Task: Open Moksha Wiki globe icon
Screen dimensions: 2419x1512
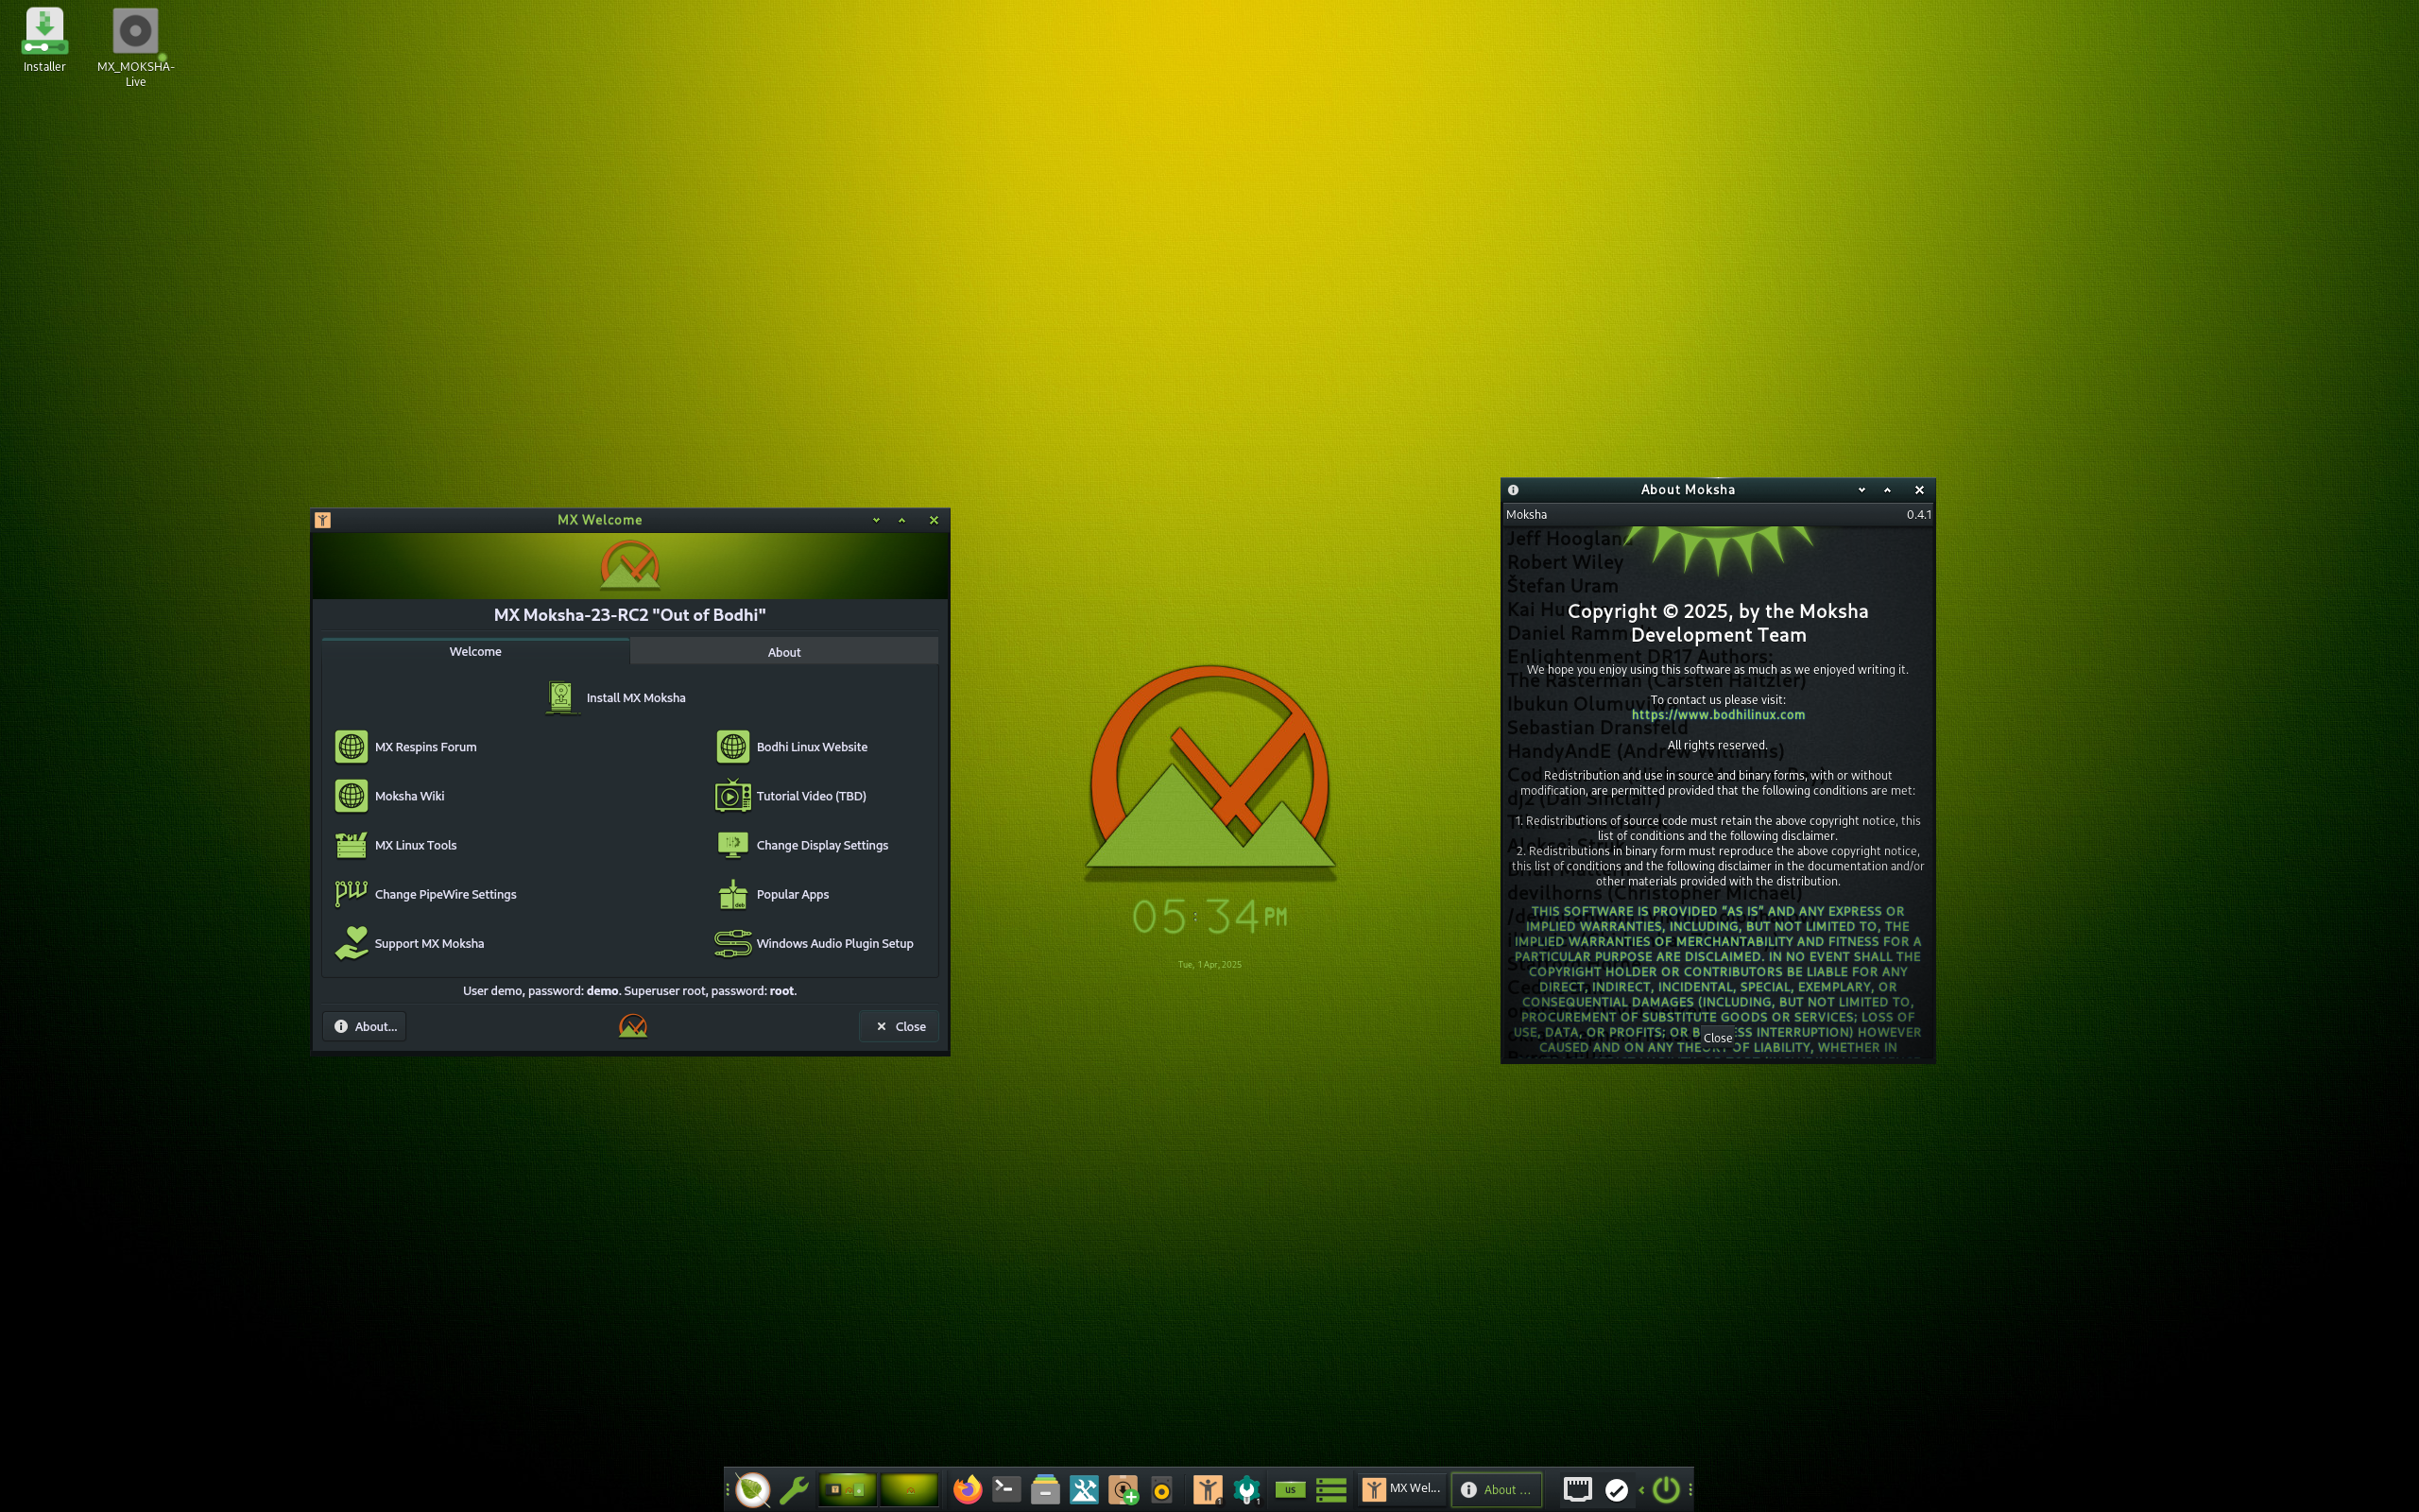Action: pos(351,795)
